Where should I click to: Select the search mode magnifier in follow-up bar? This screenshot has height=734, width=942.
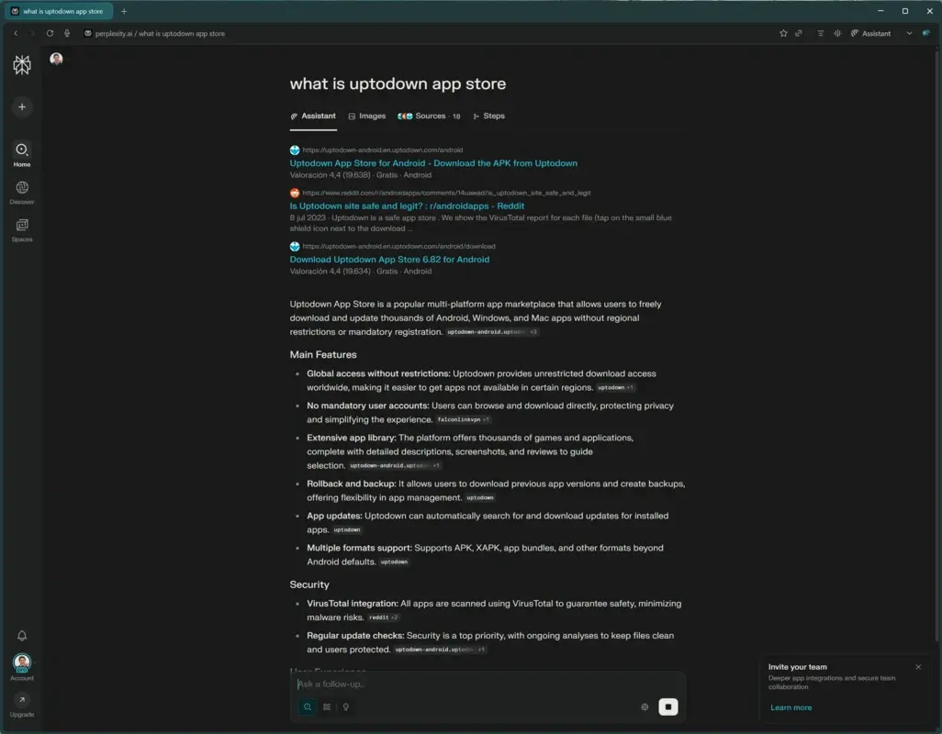[308, 706]
